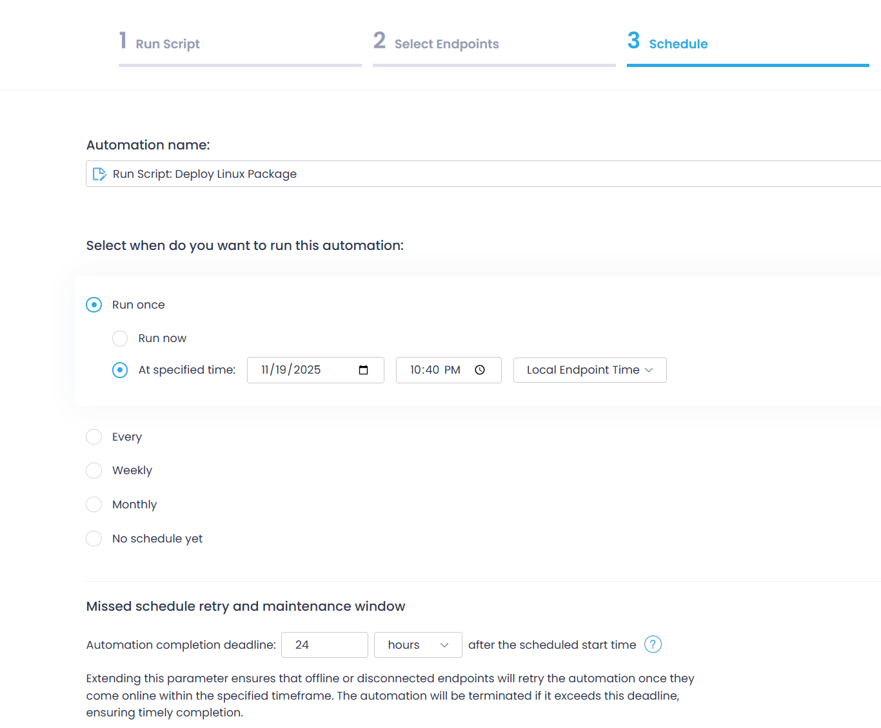The height and width of the screenshot is (728, 881).
Task: Select the Run now radio button
Action: (120, 338)
